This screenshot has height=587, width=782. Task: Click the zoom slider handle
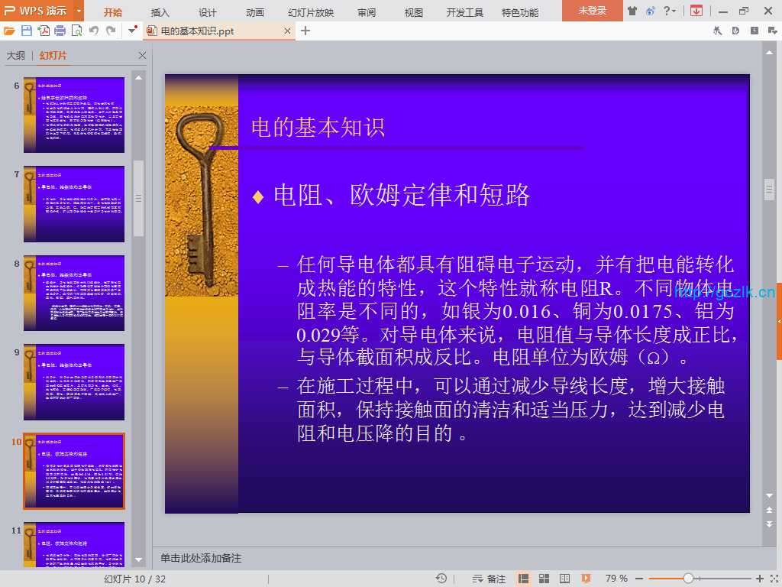click(688, 579)
